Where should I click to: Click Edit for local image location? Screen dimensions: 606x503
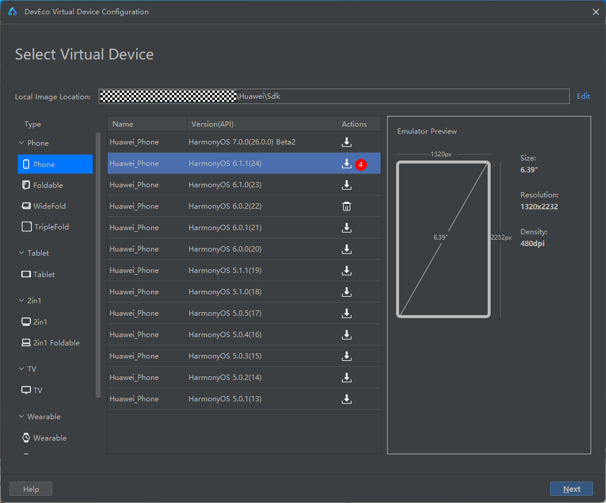coord(583,96)
